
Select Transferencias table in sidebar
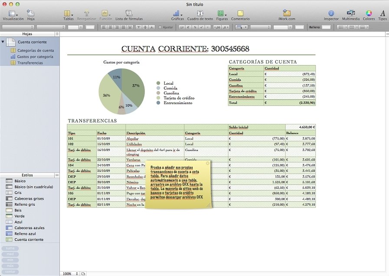pos(27,63)
